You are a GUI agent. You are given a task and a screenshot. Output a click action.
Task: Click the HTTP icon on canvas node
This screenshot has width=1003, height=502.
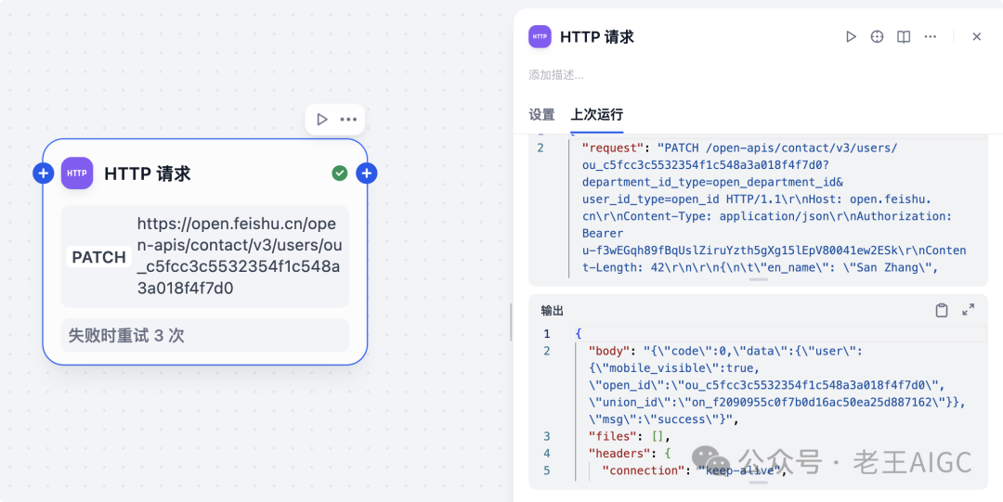coord(77,174)
